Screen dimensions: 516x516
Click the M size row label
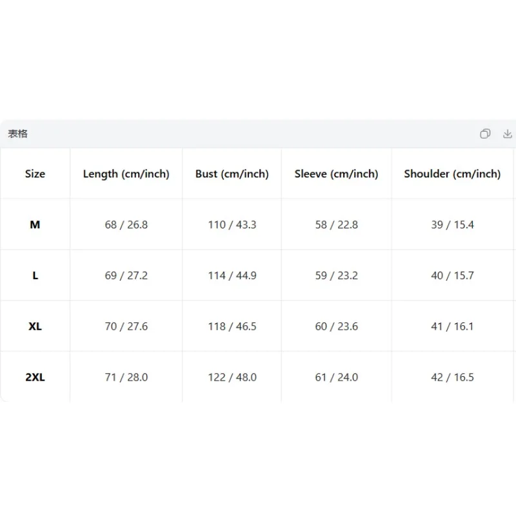[35, 224]
